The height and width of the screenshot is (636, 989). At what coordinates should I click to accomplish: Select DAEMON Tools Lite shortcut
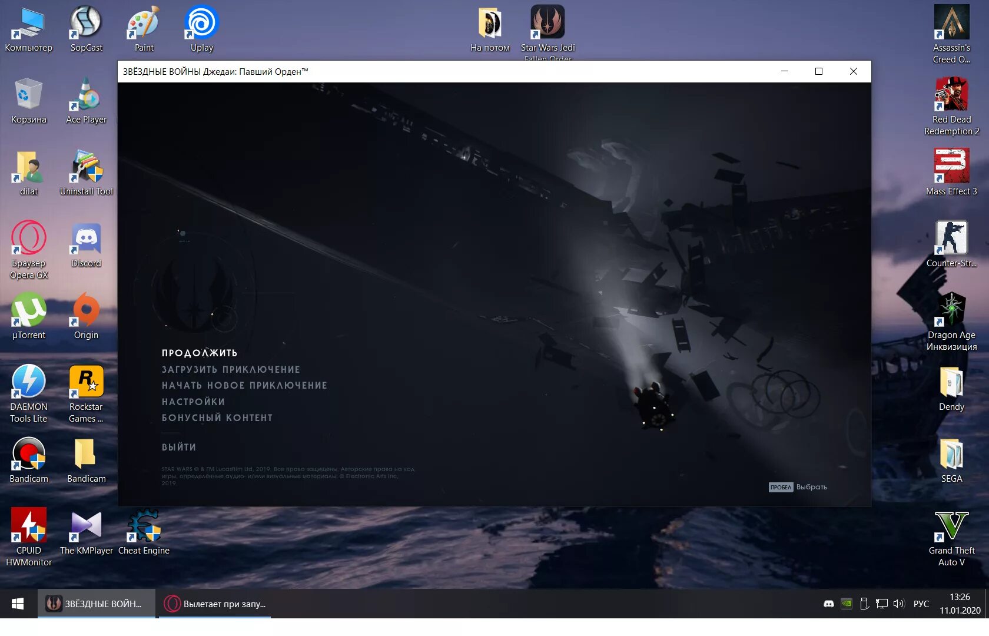[x=28, y=393]
